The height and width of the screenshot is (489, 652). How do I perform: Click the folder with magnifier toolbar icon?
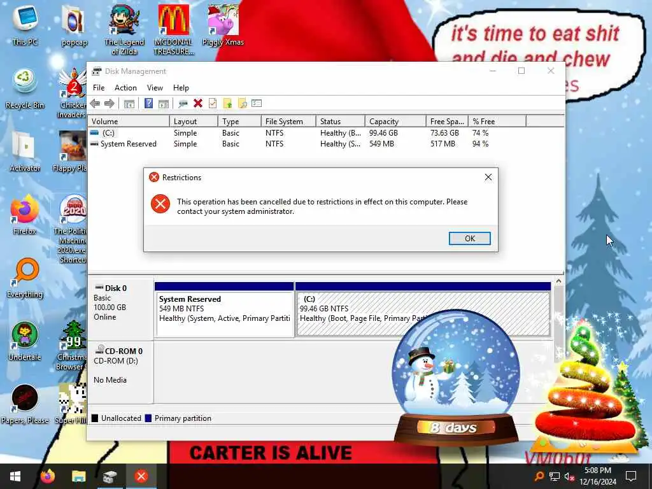[x=242, y=104]
